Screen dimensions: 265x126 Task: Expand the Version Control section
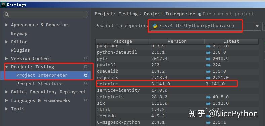click(7, 58)
